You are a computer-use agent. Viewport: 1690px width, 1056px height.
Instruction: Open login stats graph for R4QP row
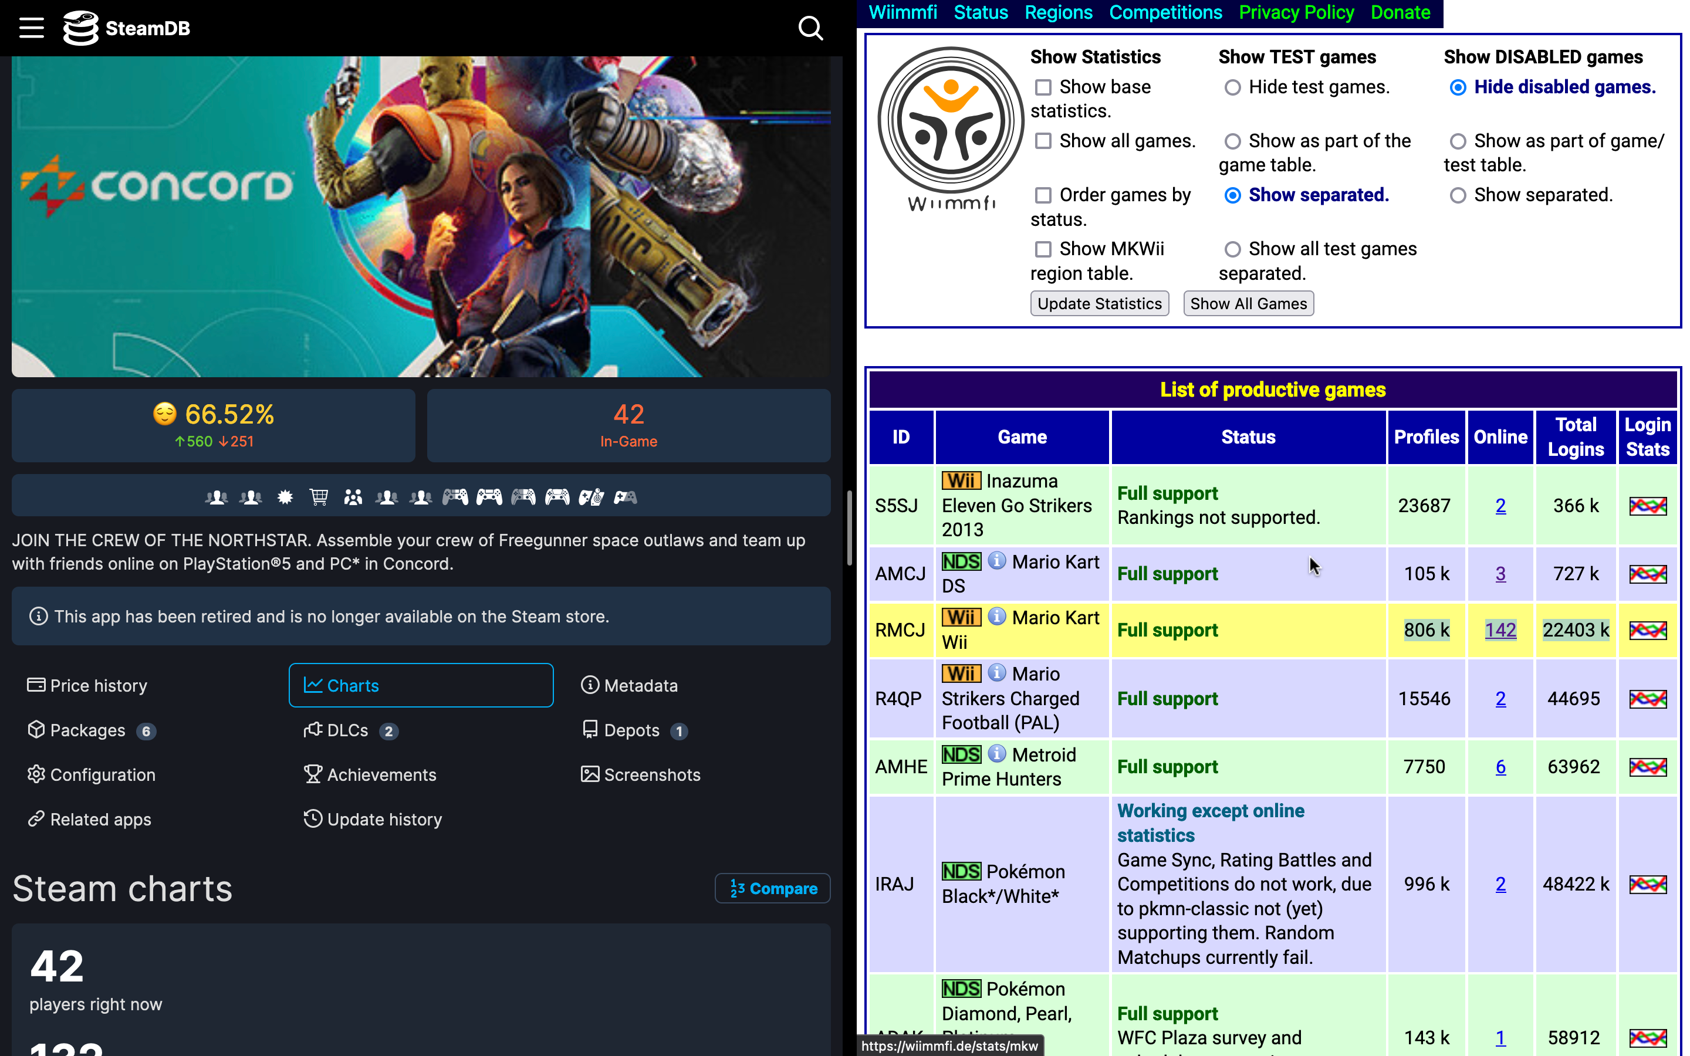1647,699
